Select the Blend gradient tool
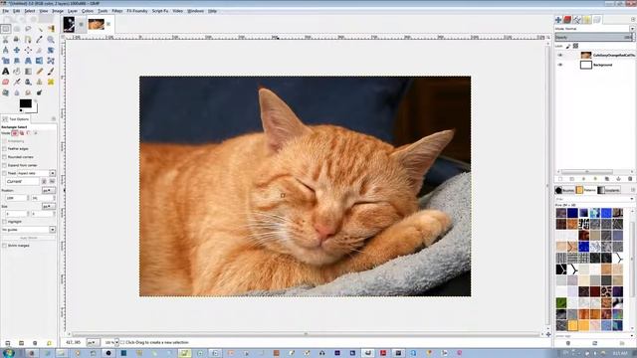The width and height of the screenshot is (637, 358). coord(28,71)
